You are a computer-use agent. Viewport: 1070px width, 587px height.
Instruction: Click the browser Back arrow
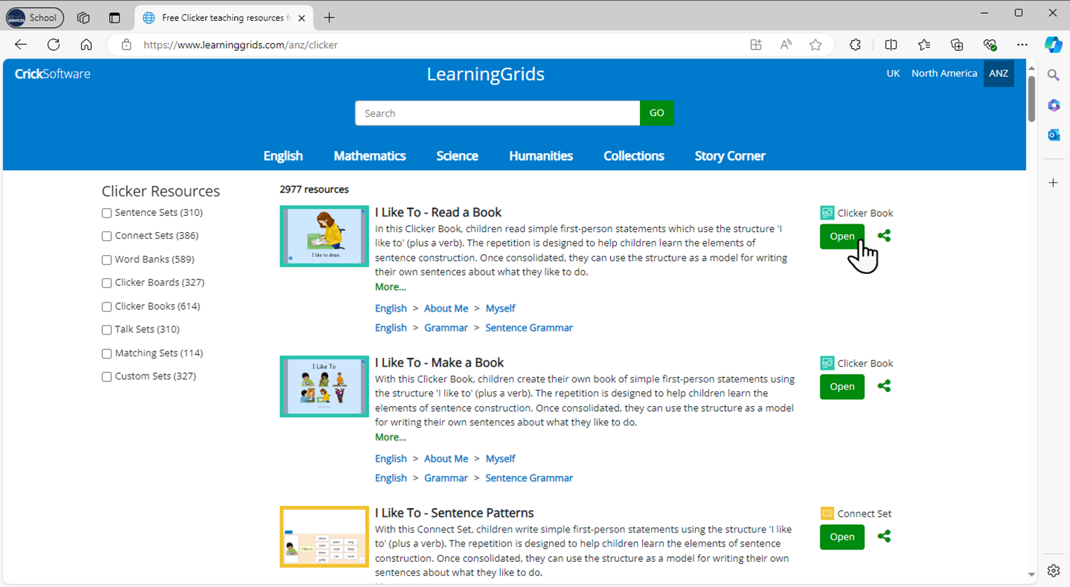coord(21,45)
